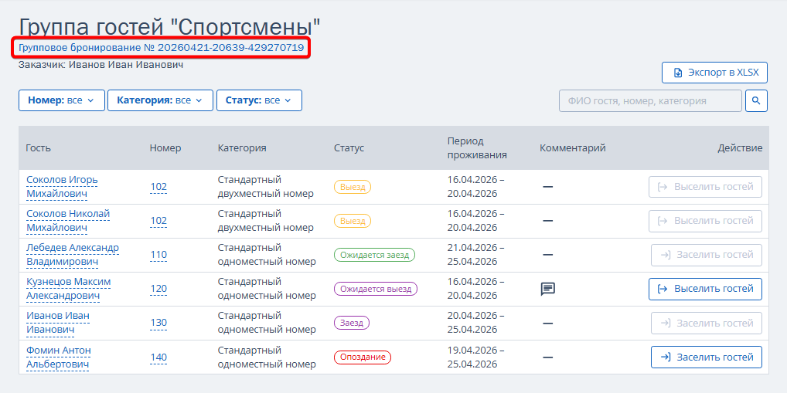Click stay period 21.04.2026 – 25.04.2026

pos(475,255)
